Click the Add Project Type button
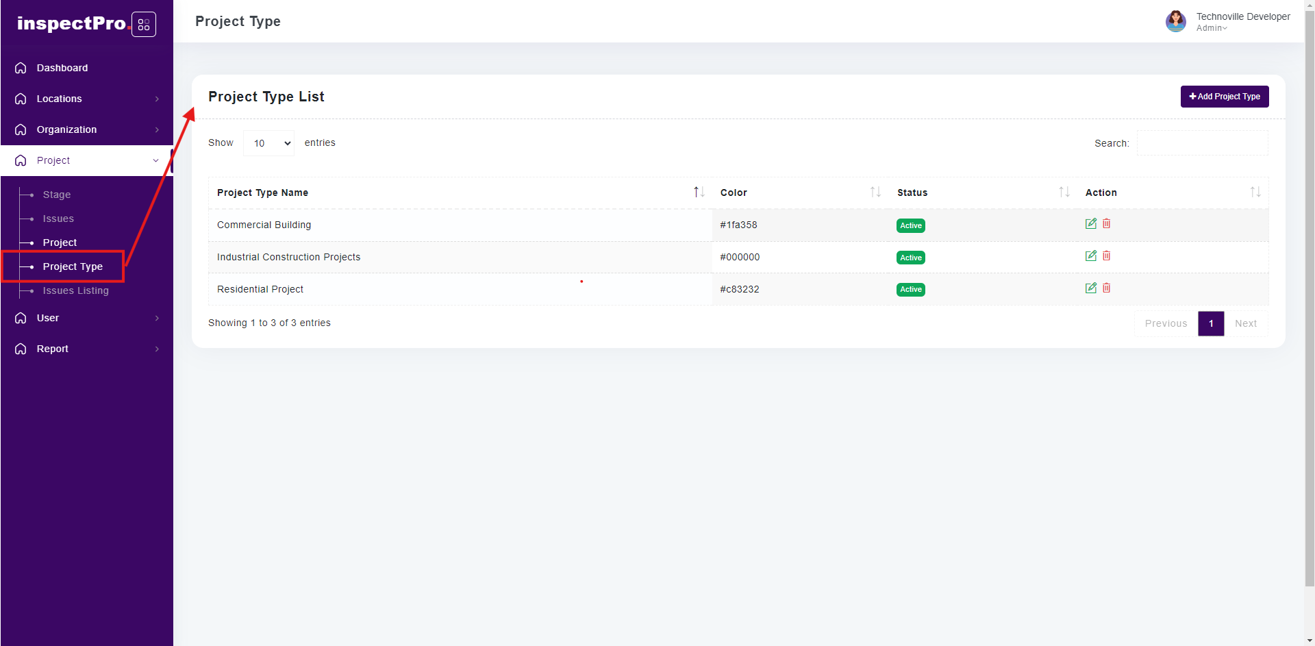Image resolution: width=1315 pixels, height=646 pixels. (x=1224, y=97)
